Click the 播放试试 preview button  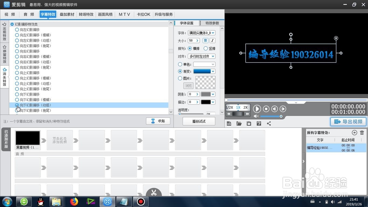tap(199, 121)
